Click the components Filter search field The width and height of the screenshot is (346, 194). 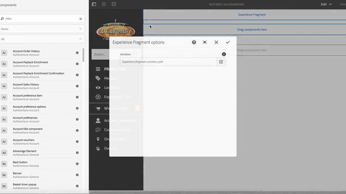coord(39,19)
